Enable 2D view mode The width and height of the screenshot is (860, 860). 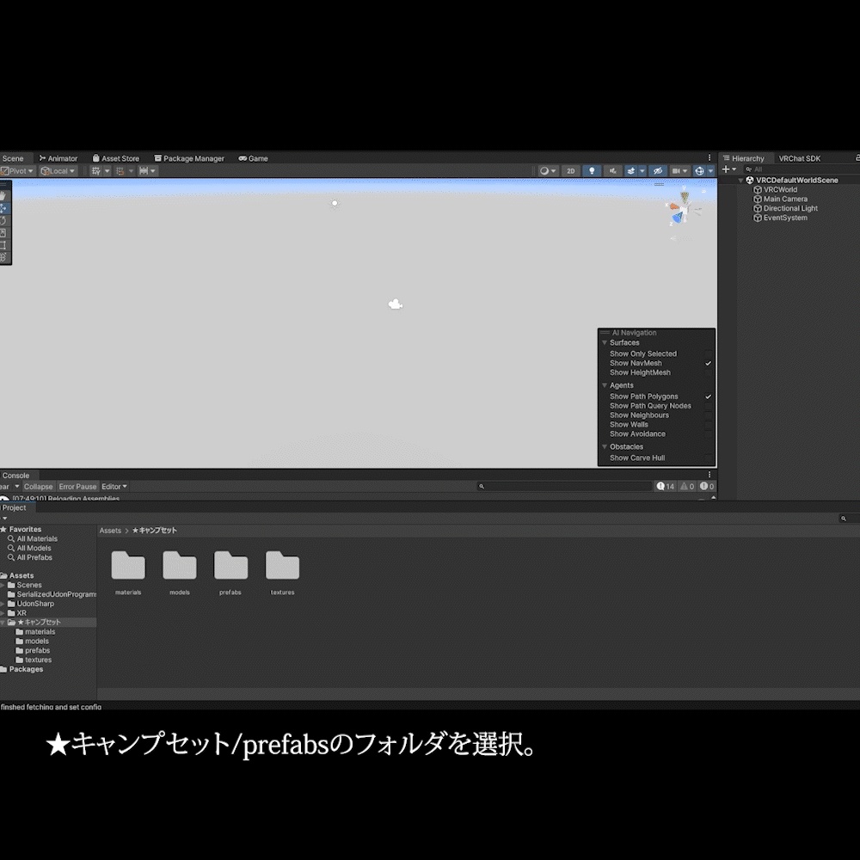tap(571, 170)
